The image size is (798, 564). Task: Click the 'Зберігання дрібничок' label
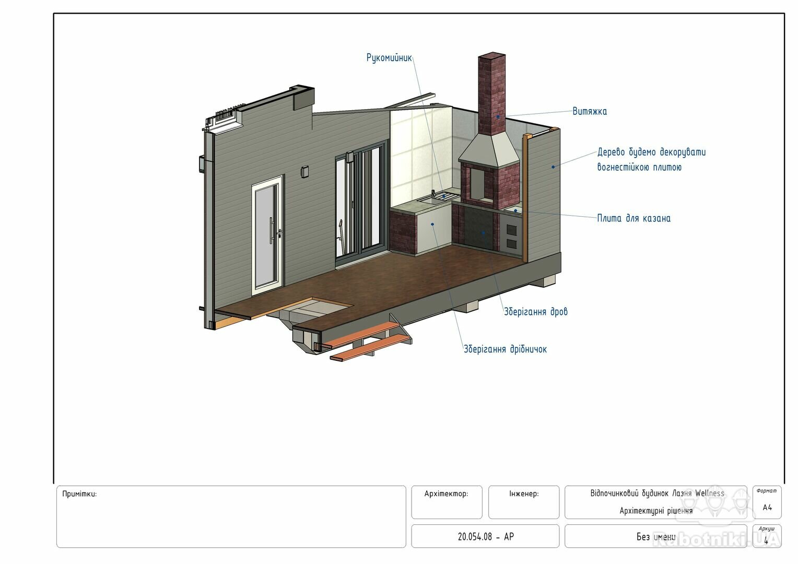505,349
